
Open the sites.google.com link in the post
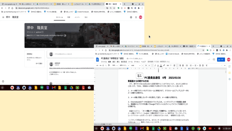[72, 68]
